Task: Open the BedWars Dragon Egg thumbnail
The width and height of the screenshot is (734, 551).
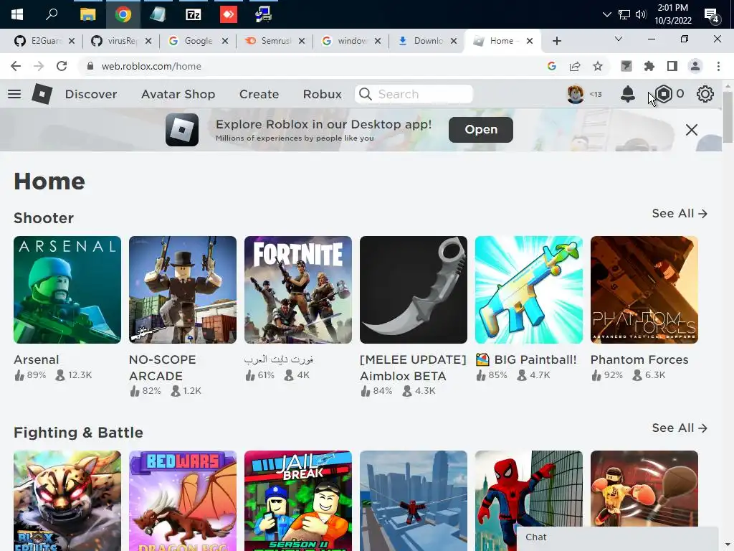Action: coord(183,501)
